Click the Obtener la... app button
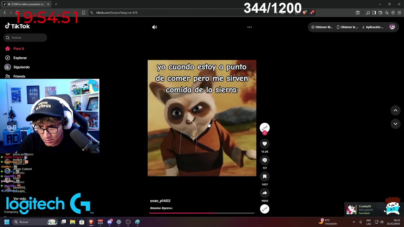Viewport: 404px width, 227px height. (x=348, y=27)
